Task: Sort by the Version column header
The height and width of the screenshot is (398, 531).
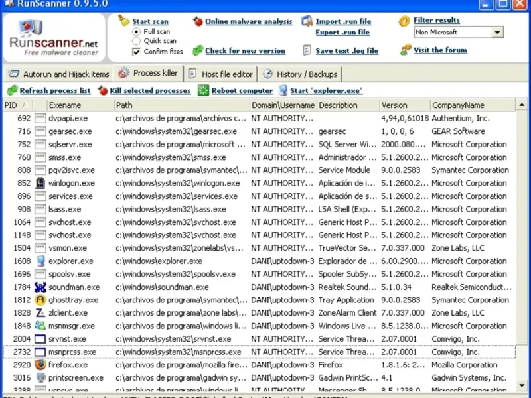Action: [405, 105]
